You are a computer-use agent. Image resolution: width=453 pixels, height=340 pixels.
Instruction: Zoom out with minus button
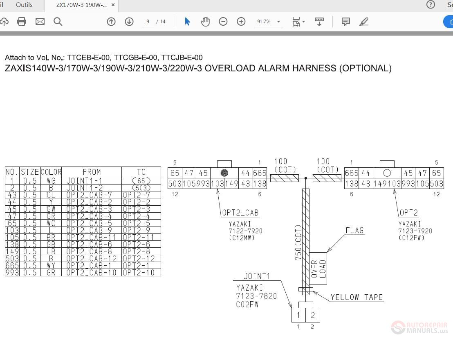pyautogui.click(x=223, y=22)
